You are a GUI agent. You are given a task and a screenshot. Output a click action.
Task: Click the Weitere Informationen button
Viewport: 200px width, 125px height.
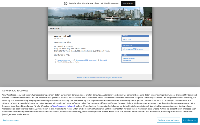168,120
